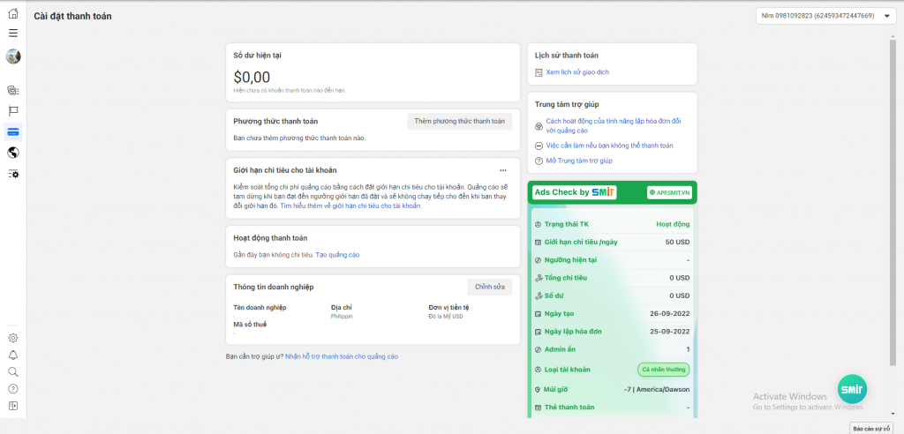Open the hamburger menu in the sidebar
The height and width of the screenshot is (434, 904).
13,33
